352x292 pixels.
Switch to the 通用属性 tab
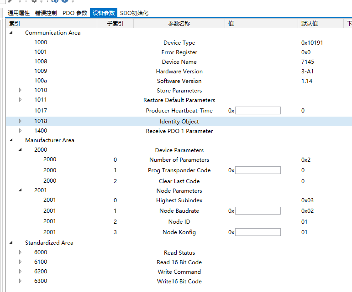click(x=19, y=13)
